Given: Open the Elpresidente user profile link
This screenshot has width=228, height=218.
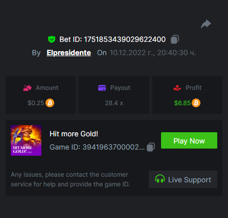Looking at the screenshot, I should click(x=69, y=53).
